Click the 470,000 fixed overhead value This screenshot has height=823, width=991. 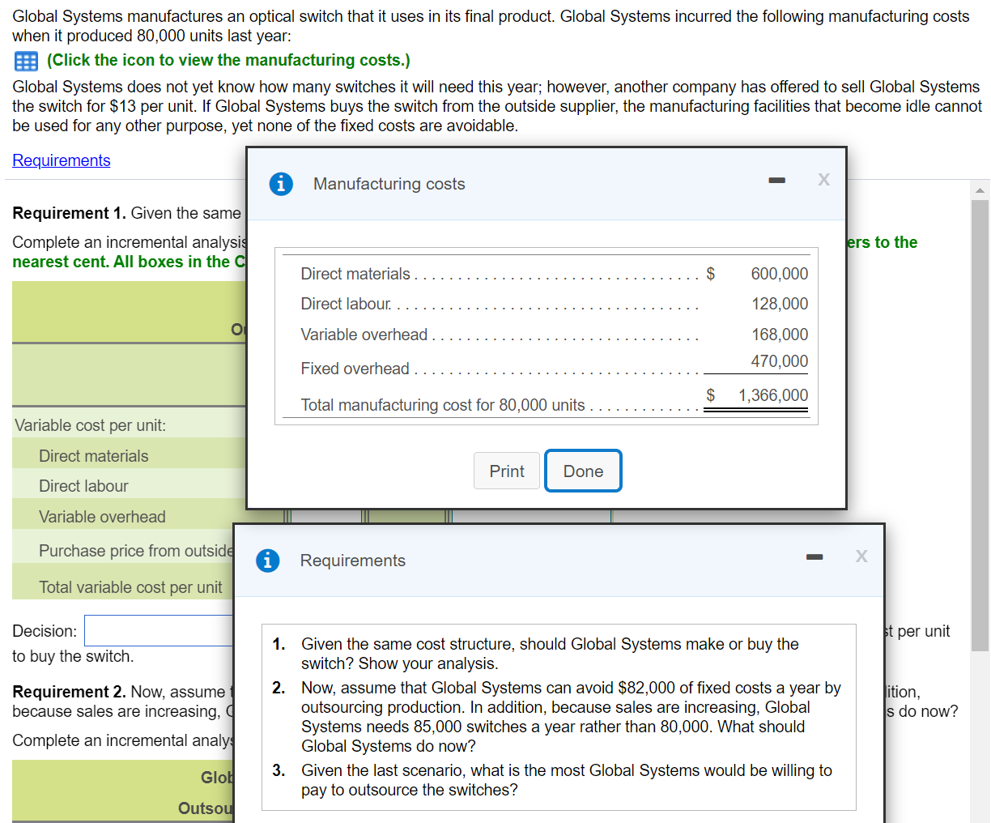[779, 361]
